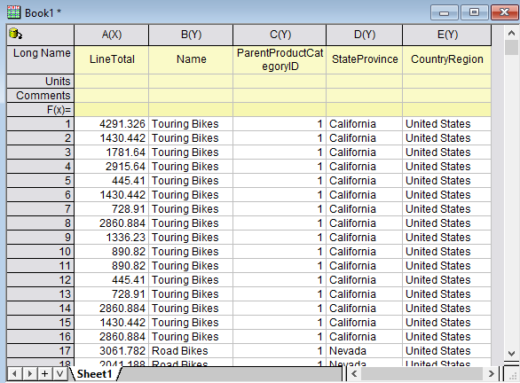The height and width of the screenshot is (383, 520).
Task: Click California cell in row 8
Action: pyautogui.click(x=365, y=223)
